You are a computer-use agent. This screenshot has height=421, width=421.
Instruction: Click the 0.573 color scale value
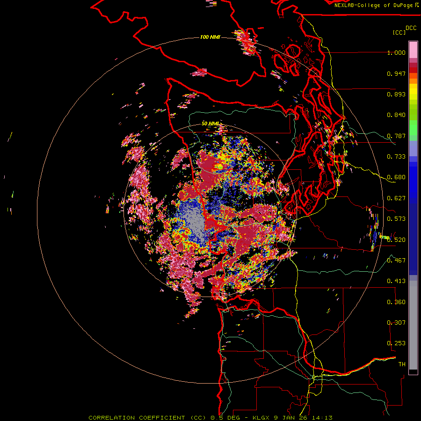(x=396, y=219)
